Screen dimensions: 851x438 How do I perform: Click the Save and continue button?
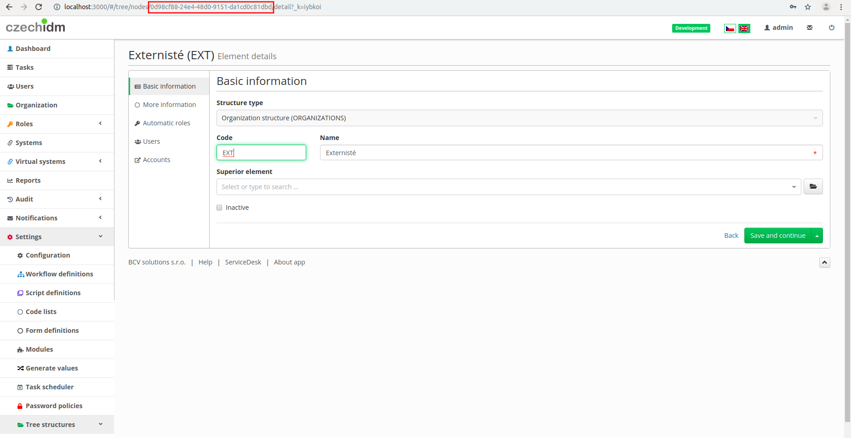click(778, 236)
